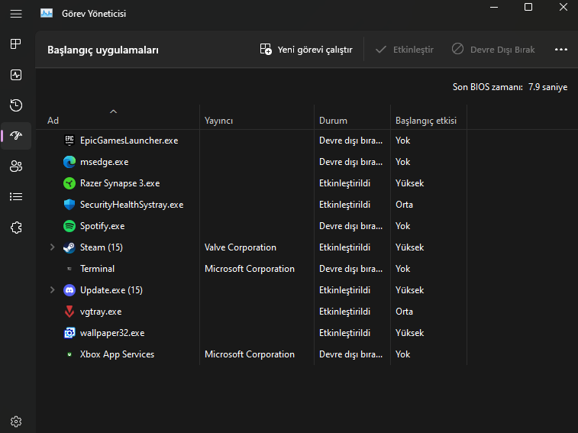Select the EpicGamesLauncher.exe icon
The height and width of the screenshot is (433, 578).
coord(69,141)
